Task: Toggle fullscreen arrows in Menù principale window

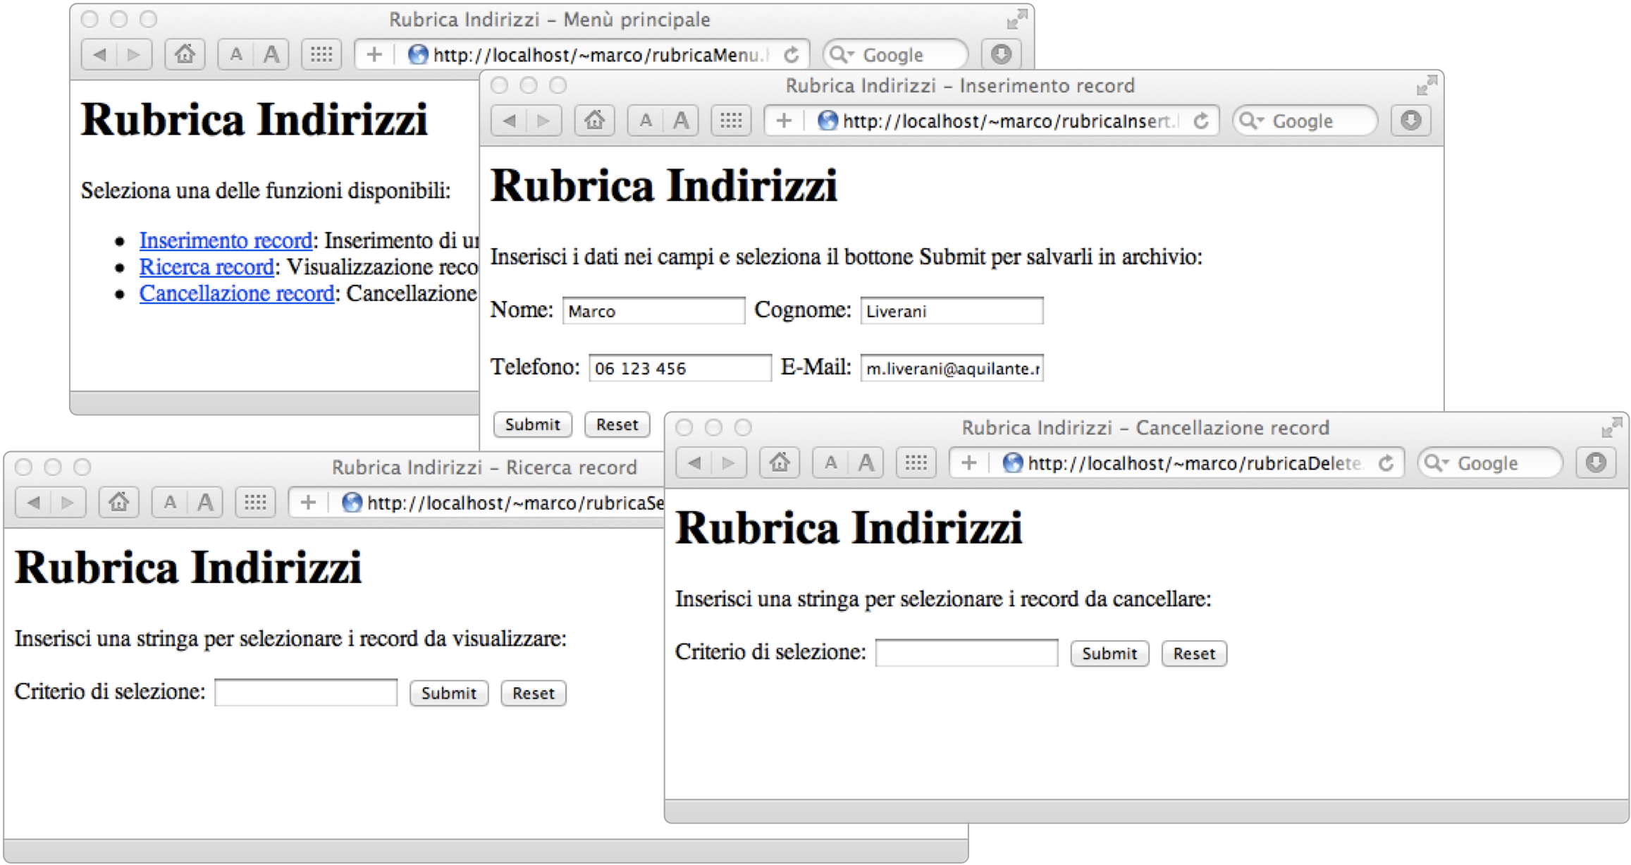Action: pyautogui.click(x=1017, y=19)
